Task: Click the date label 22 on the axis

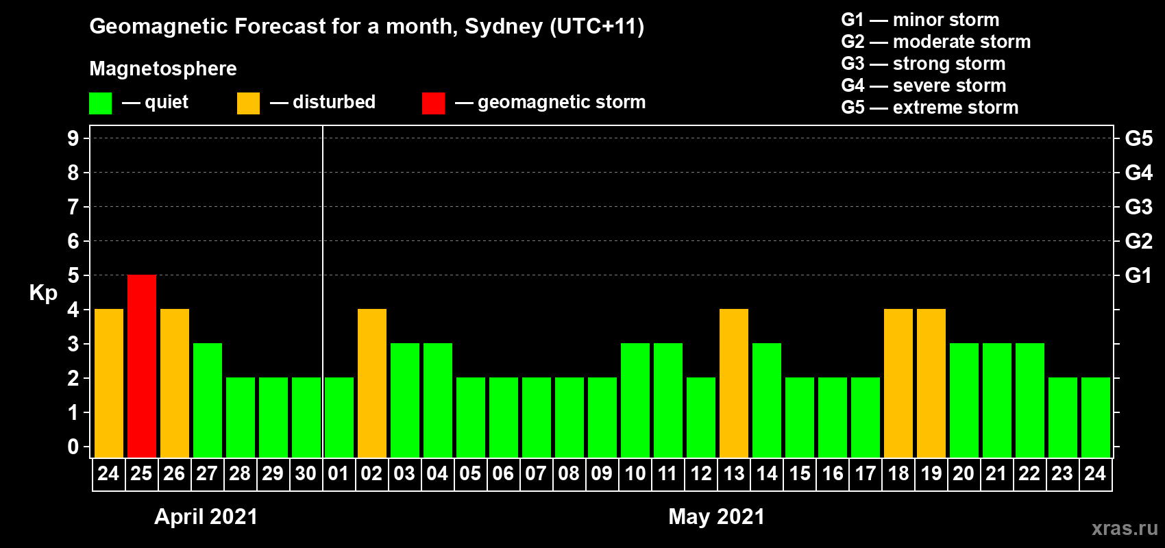Action: pyautogui.click(x=1029, y=473)
